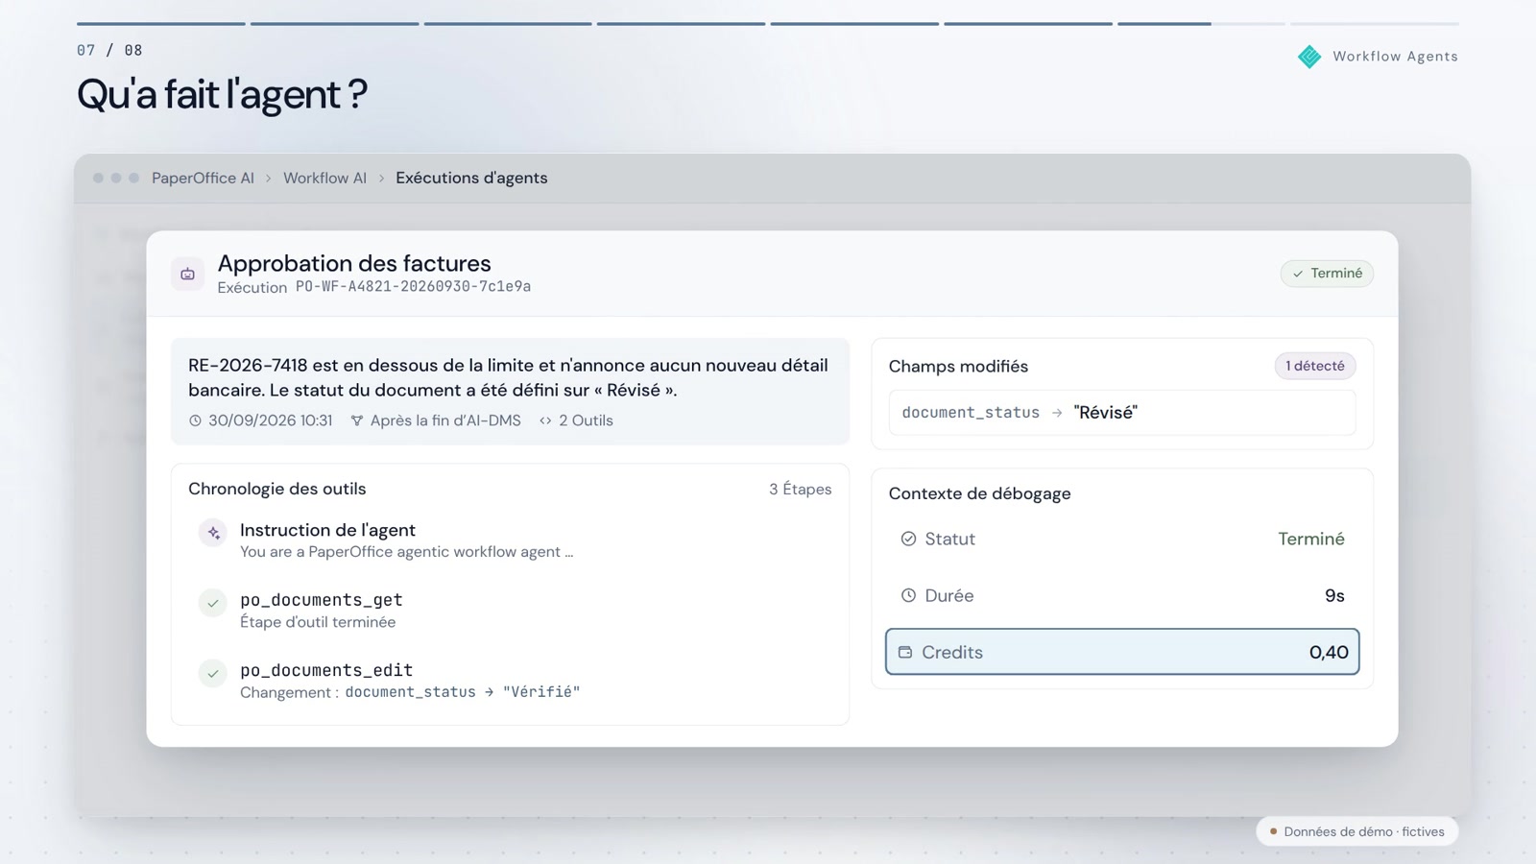Click the document_status → "Révisé" field box
1536x864 pixels.
pos(1122,413)
